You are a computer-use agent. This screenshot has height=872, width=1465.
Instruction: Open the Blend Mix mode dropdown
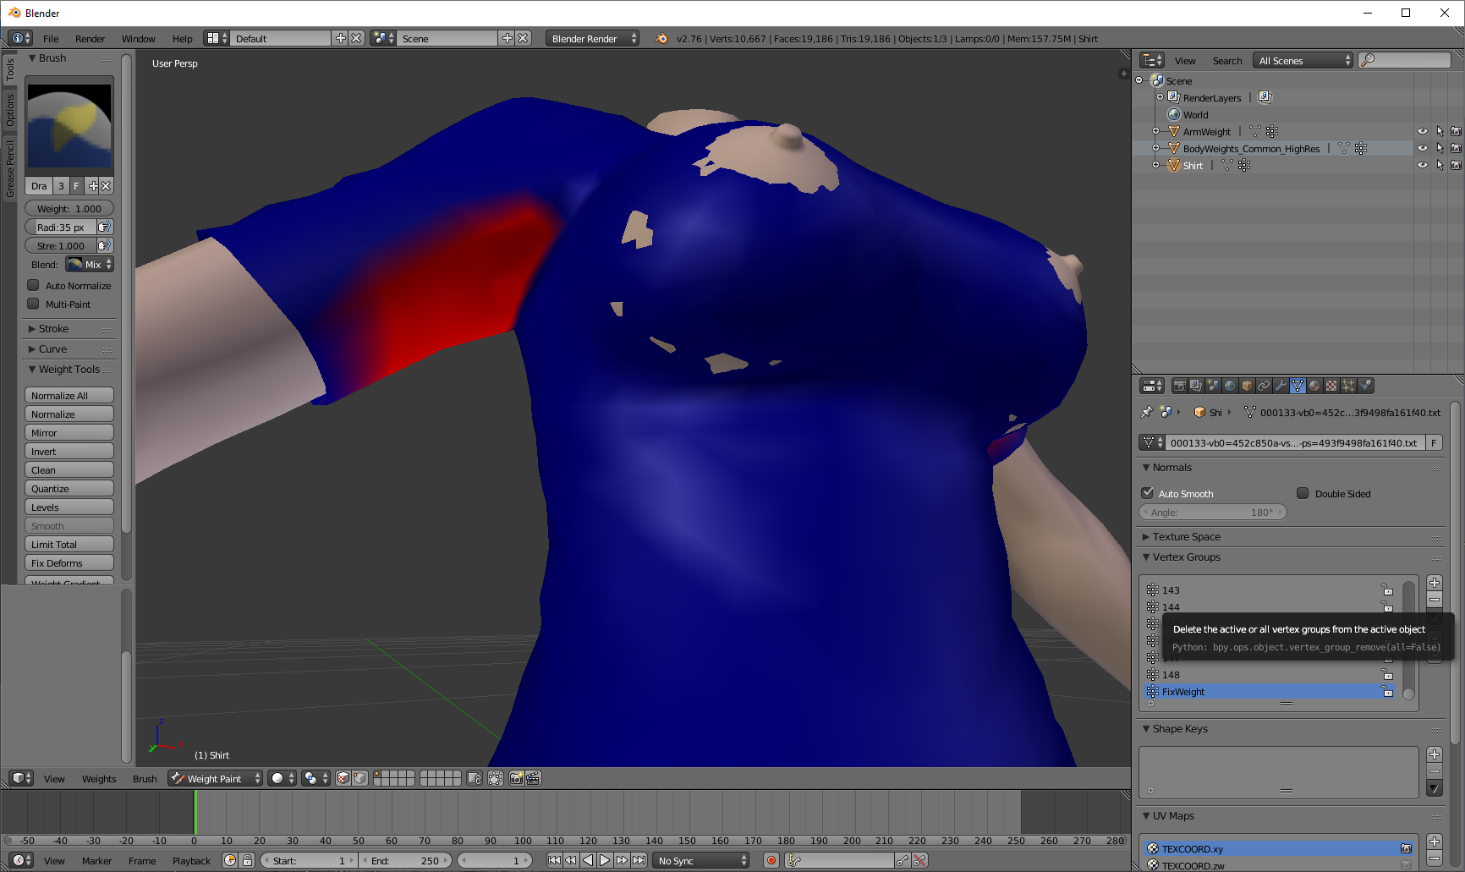[90, 264]
